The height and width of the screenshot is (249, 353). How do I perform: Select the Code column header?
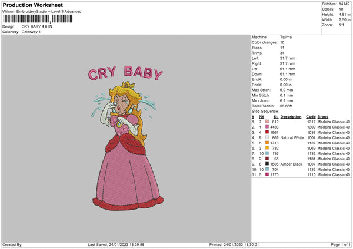click(x=311, y=117)
